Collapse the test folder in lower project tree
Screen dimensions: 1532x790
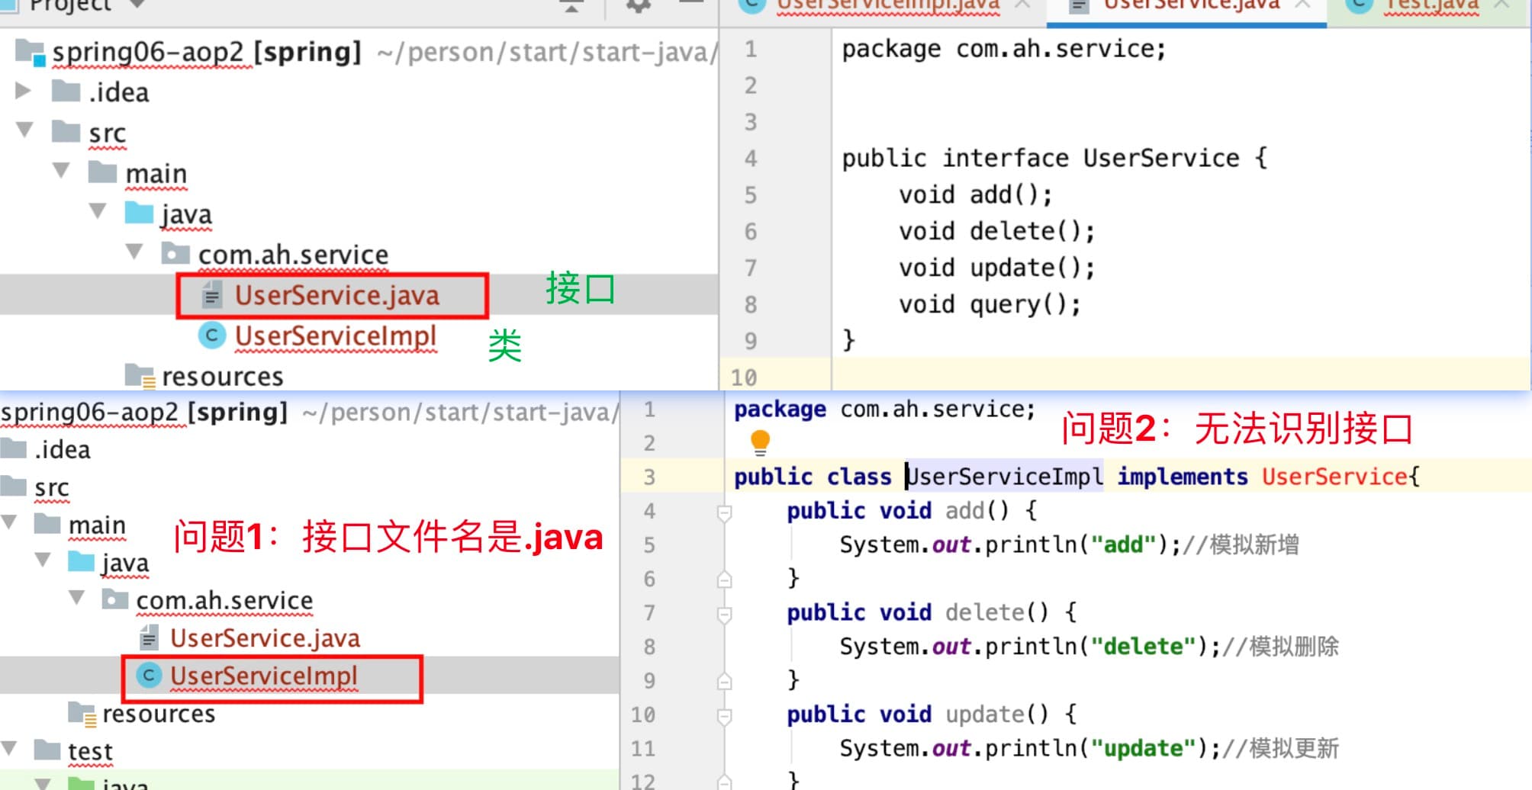point(9,748)
